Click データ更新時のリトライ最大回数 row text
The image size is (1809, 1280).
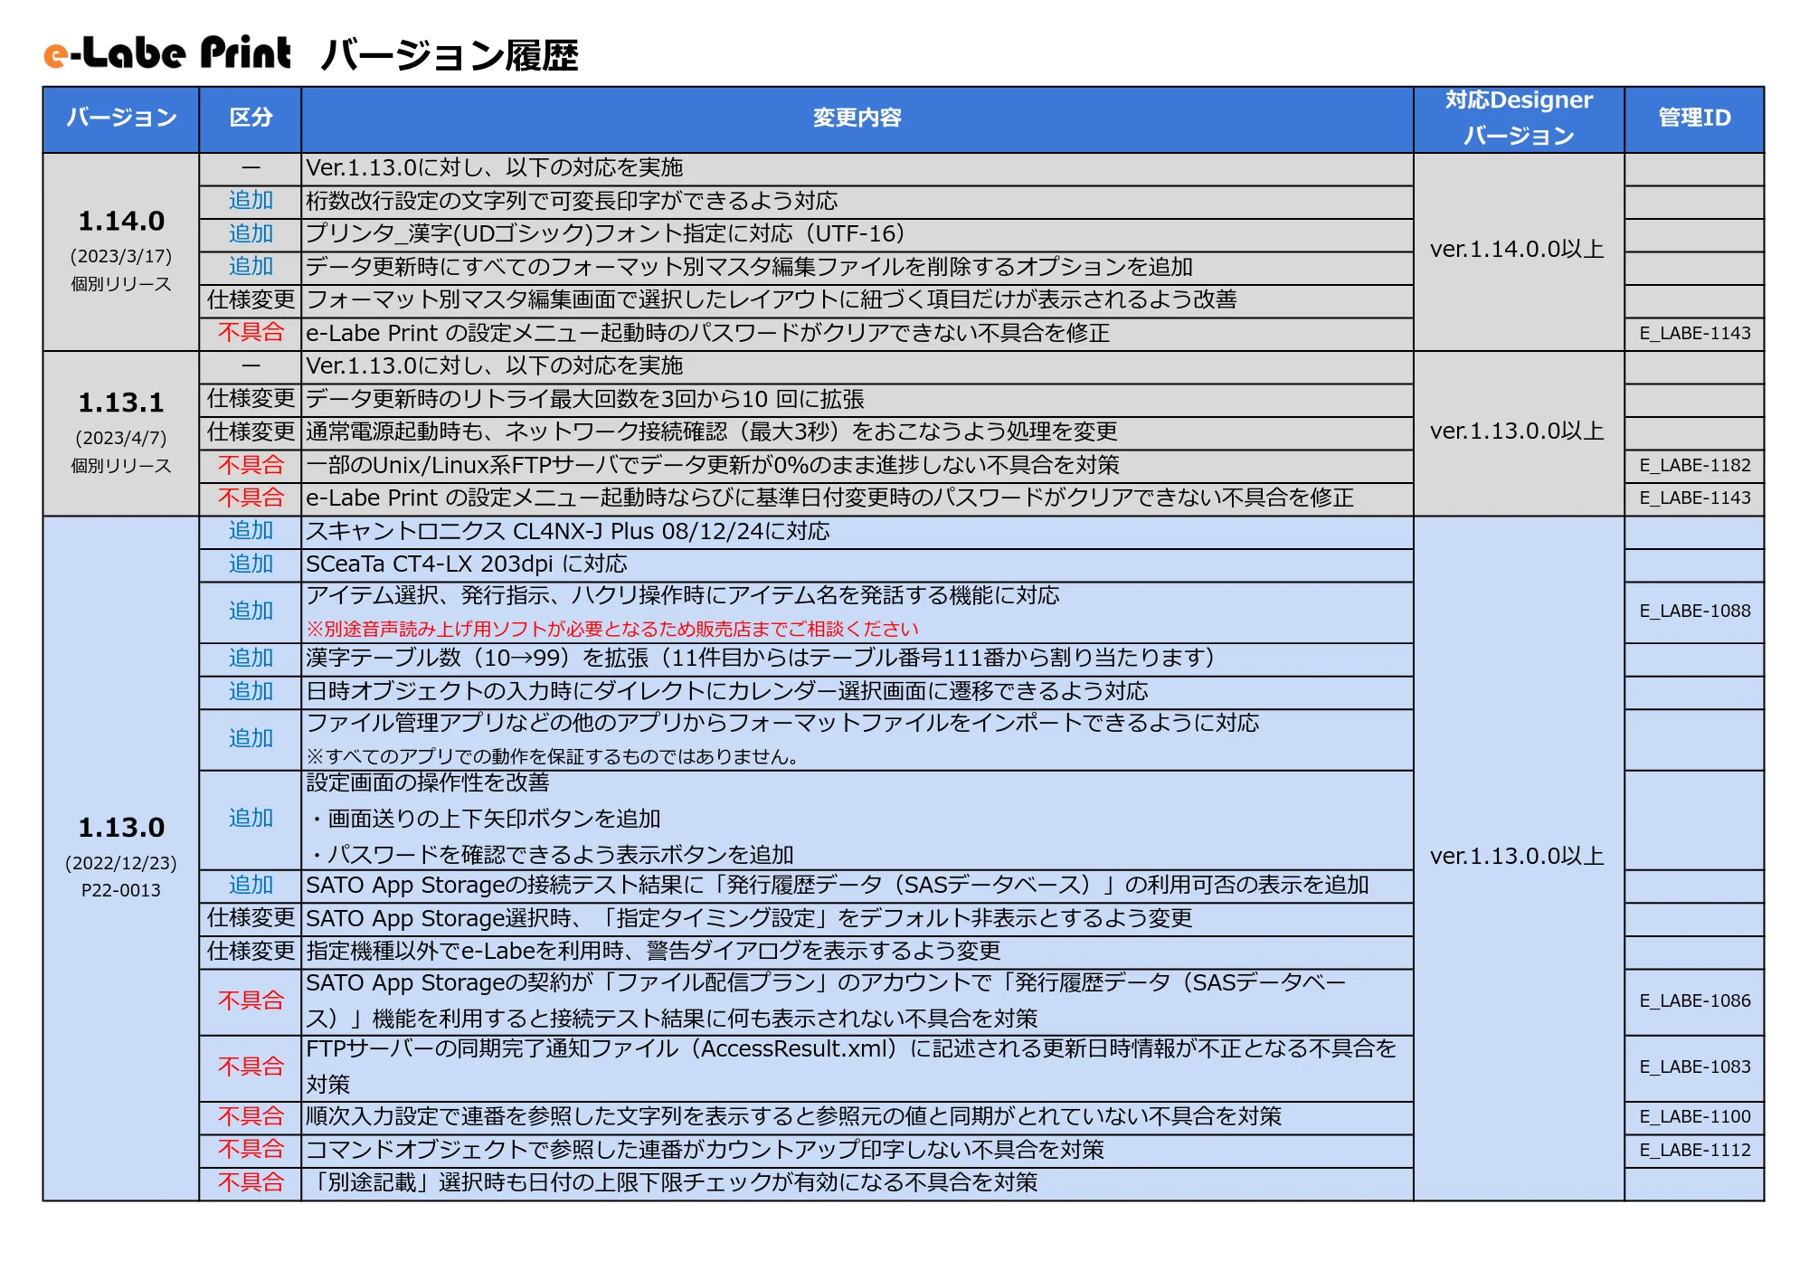(585, 400)
